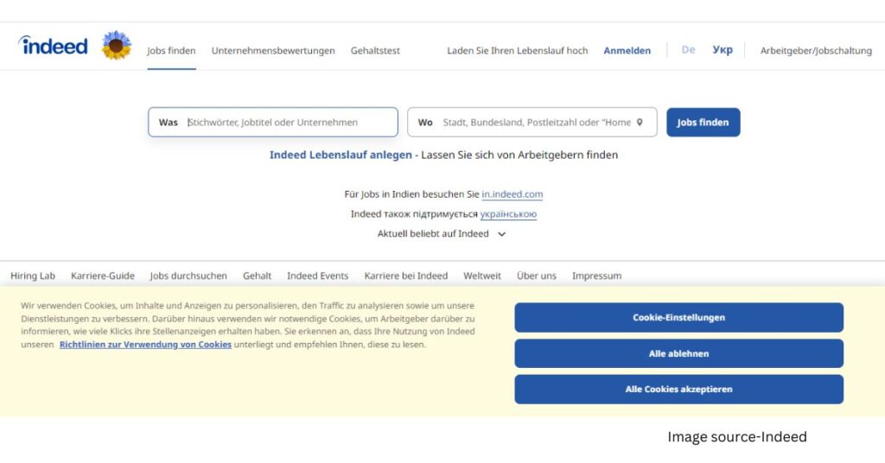885x463 pixels.
Task: Click the Alle ablehnen button
Action: pyautogui.click(x=679, y=353)
